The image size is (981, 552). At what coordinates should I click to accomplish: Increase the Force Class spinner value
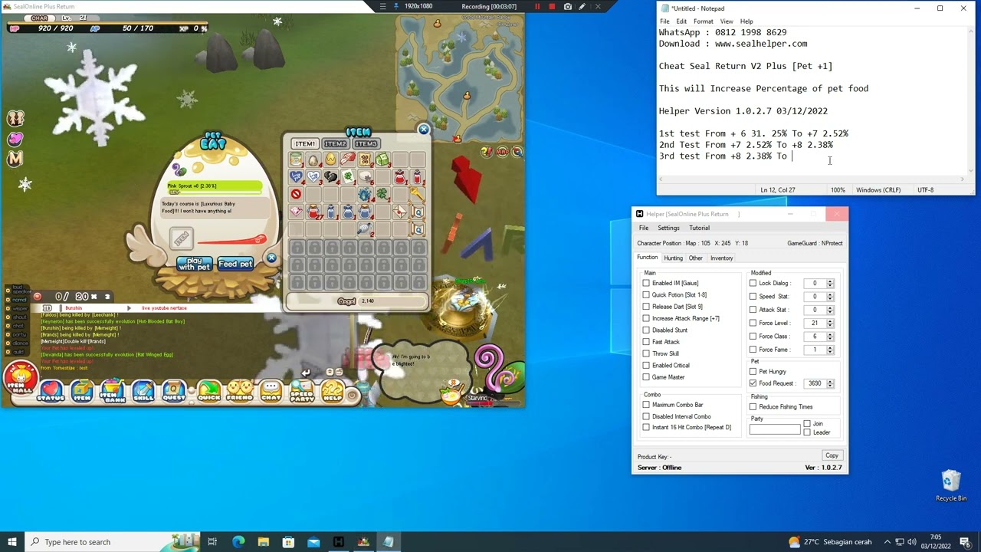click(830, 334)
